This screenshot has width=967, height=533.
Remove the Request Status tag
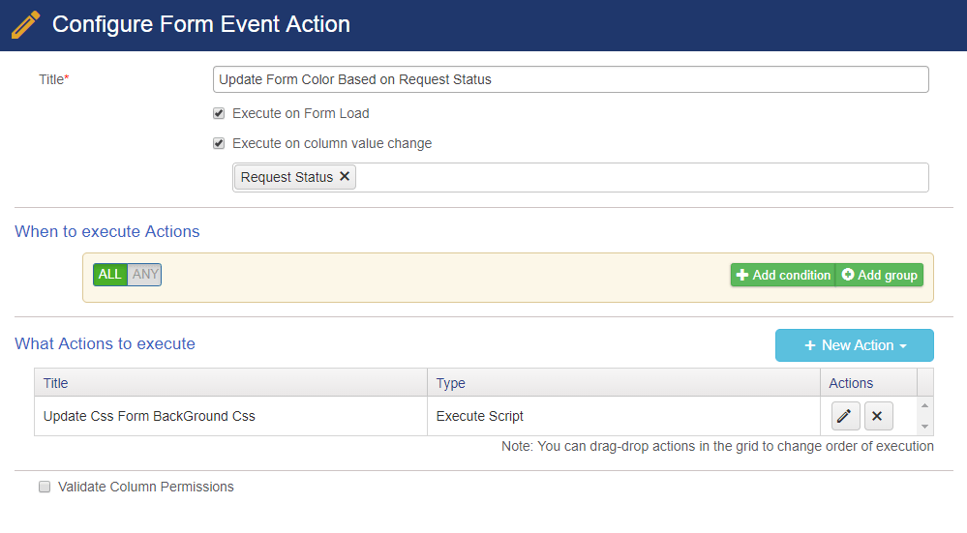(x=345, y=176)
